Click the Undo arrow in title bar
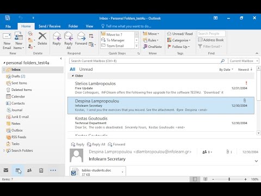261x196 pixels. pos(21,18)
